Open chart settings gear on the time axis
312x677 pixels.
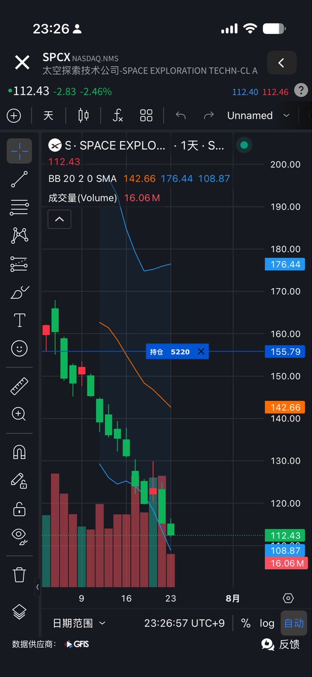(288, 599)
